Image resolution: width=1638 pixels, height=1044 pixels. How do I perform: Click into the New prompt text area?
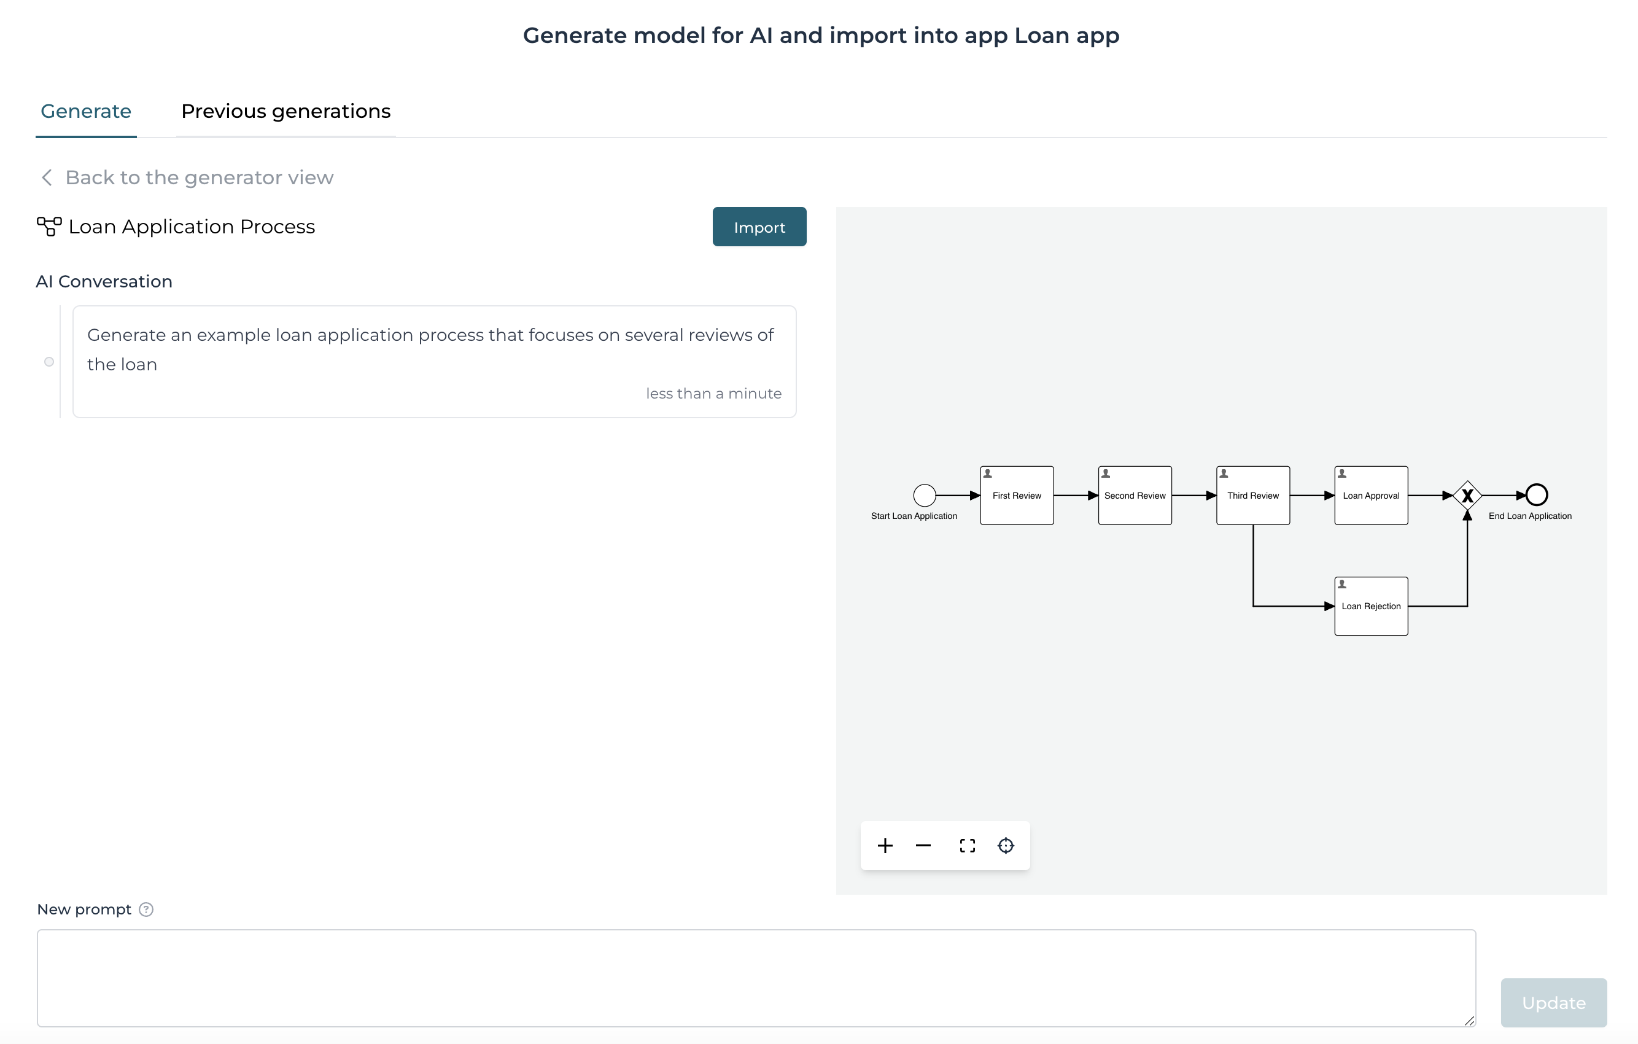pyautogui.click(x=755, y=977)
